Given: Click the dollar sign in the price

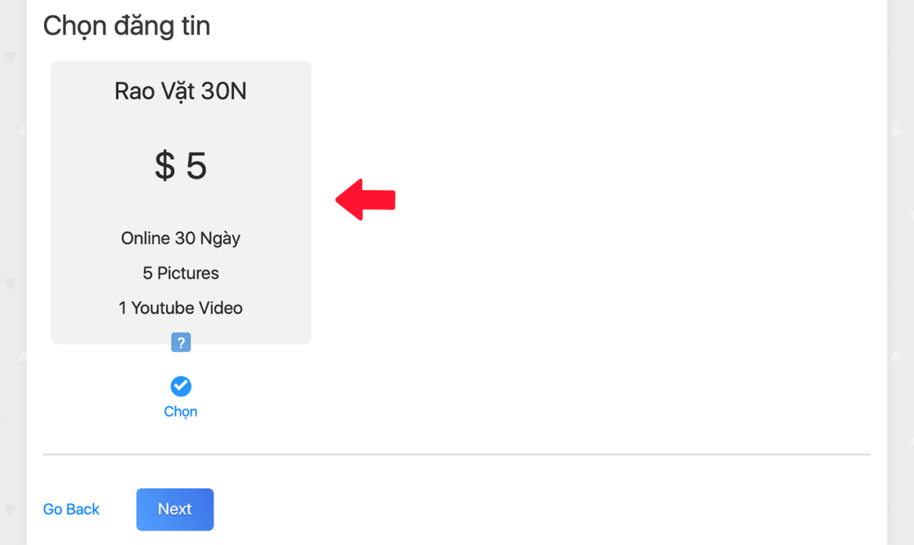Looking at the screenshot, I should [164, 166].
